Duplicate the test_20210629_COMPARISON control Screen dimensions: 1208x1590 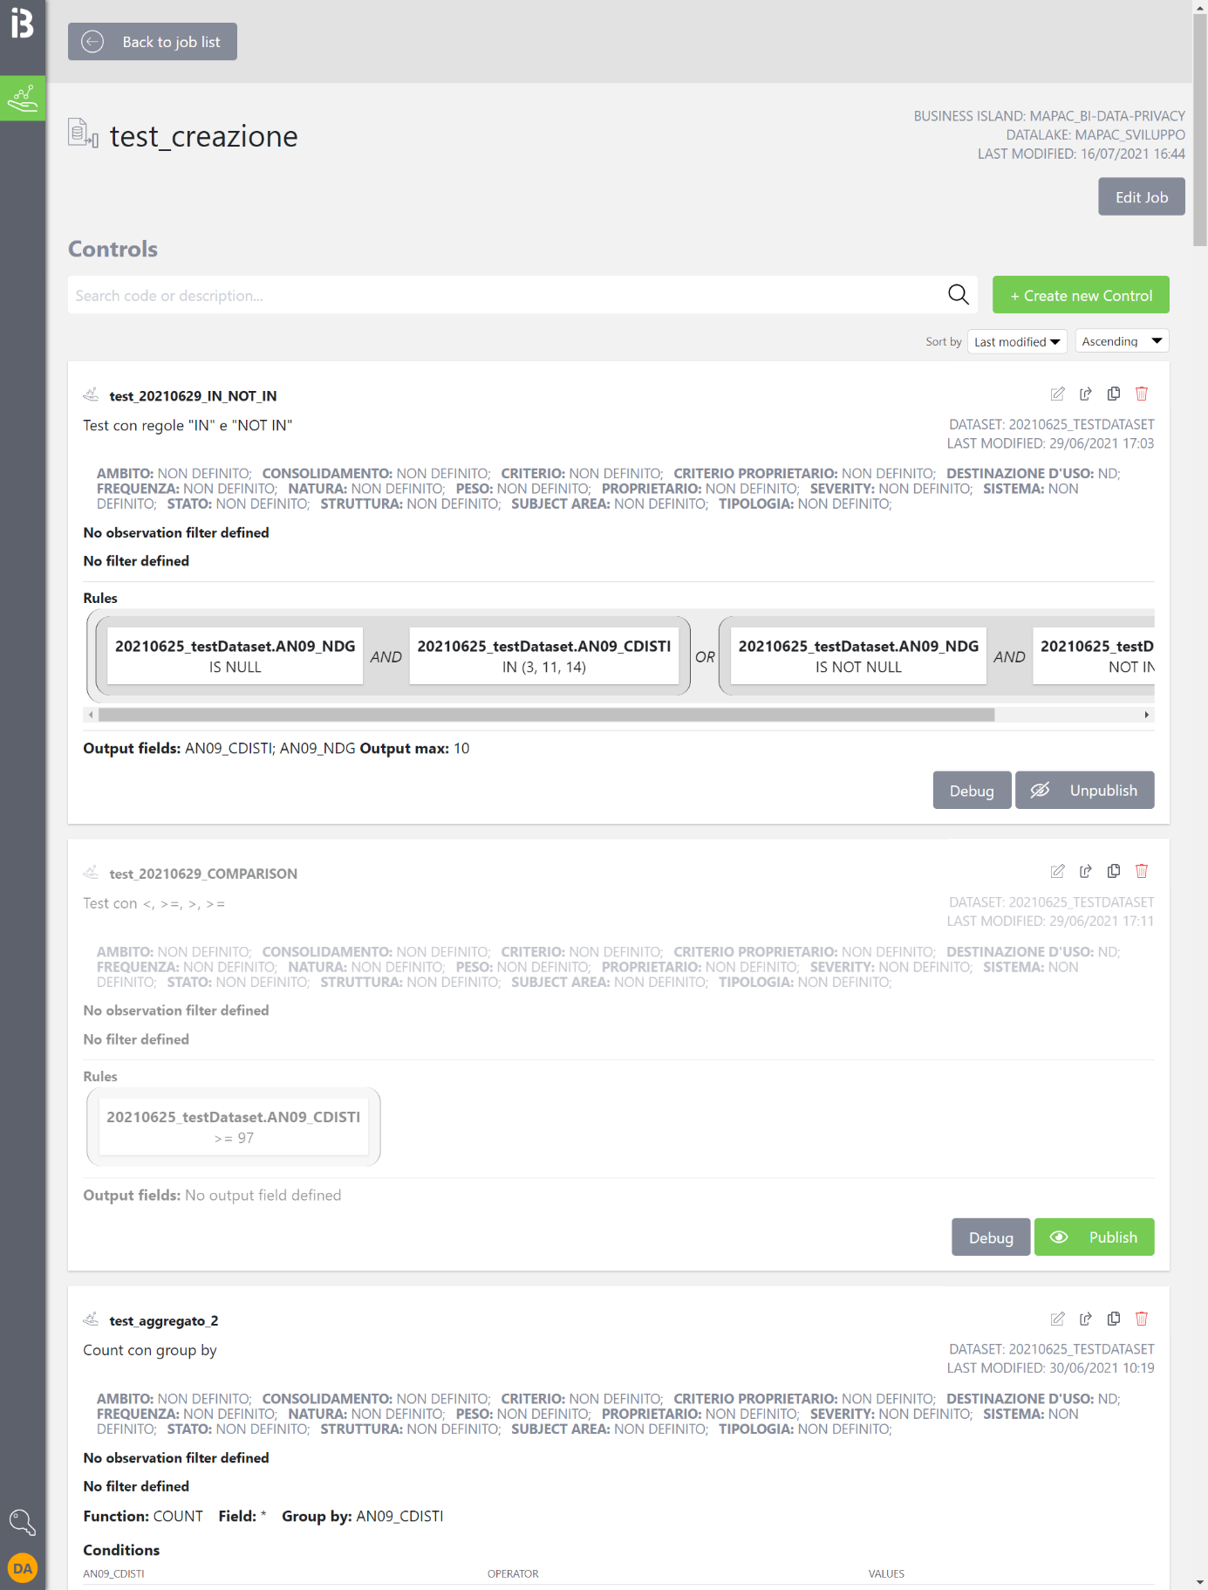click(1113, 872)
